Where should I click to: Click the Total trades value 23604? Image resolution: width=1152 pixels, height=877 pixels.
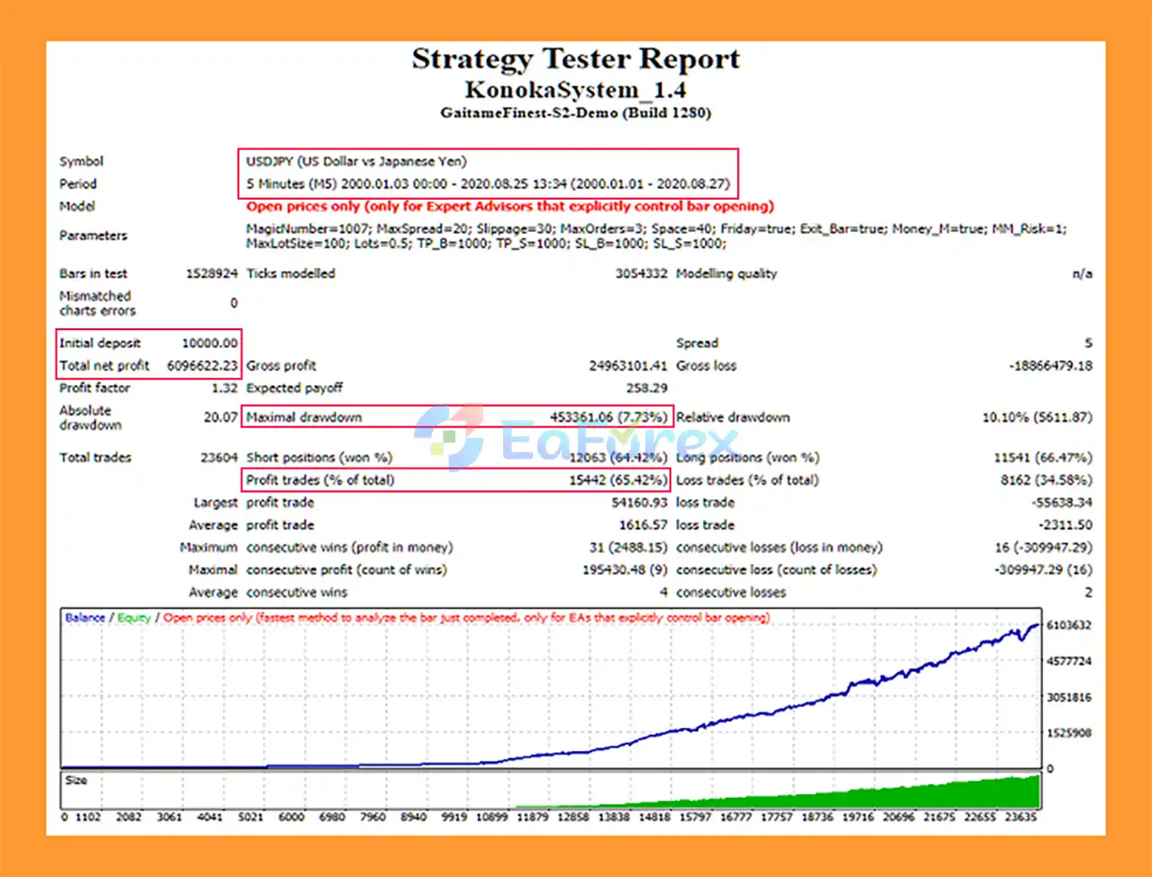[x=219, y=457]
